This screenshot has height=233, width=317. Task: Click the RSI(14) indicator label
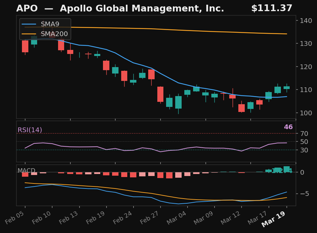click(x=30, y=129)
